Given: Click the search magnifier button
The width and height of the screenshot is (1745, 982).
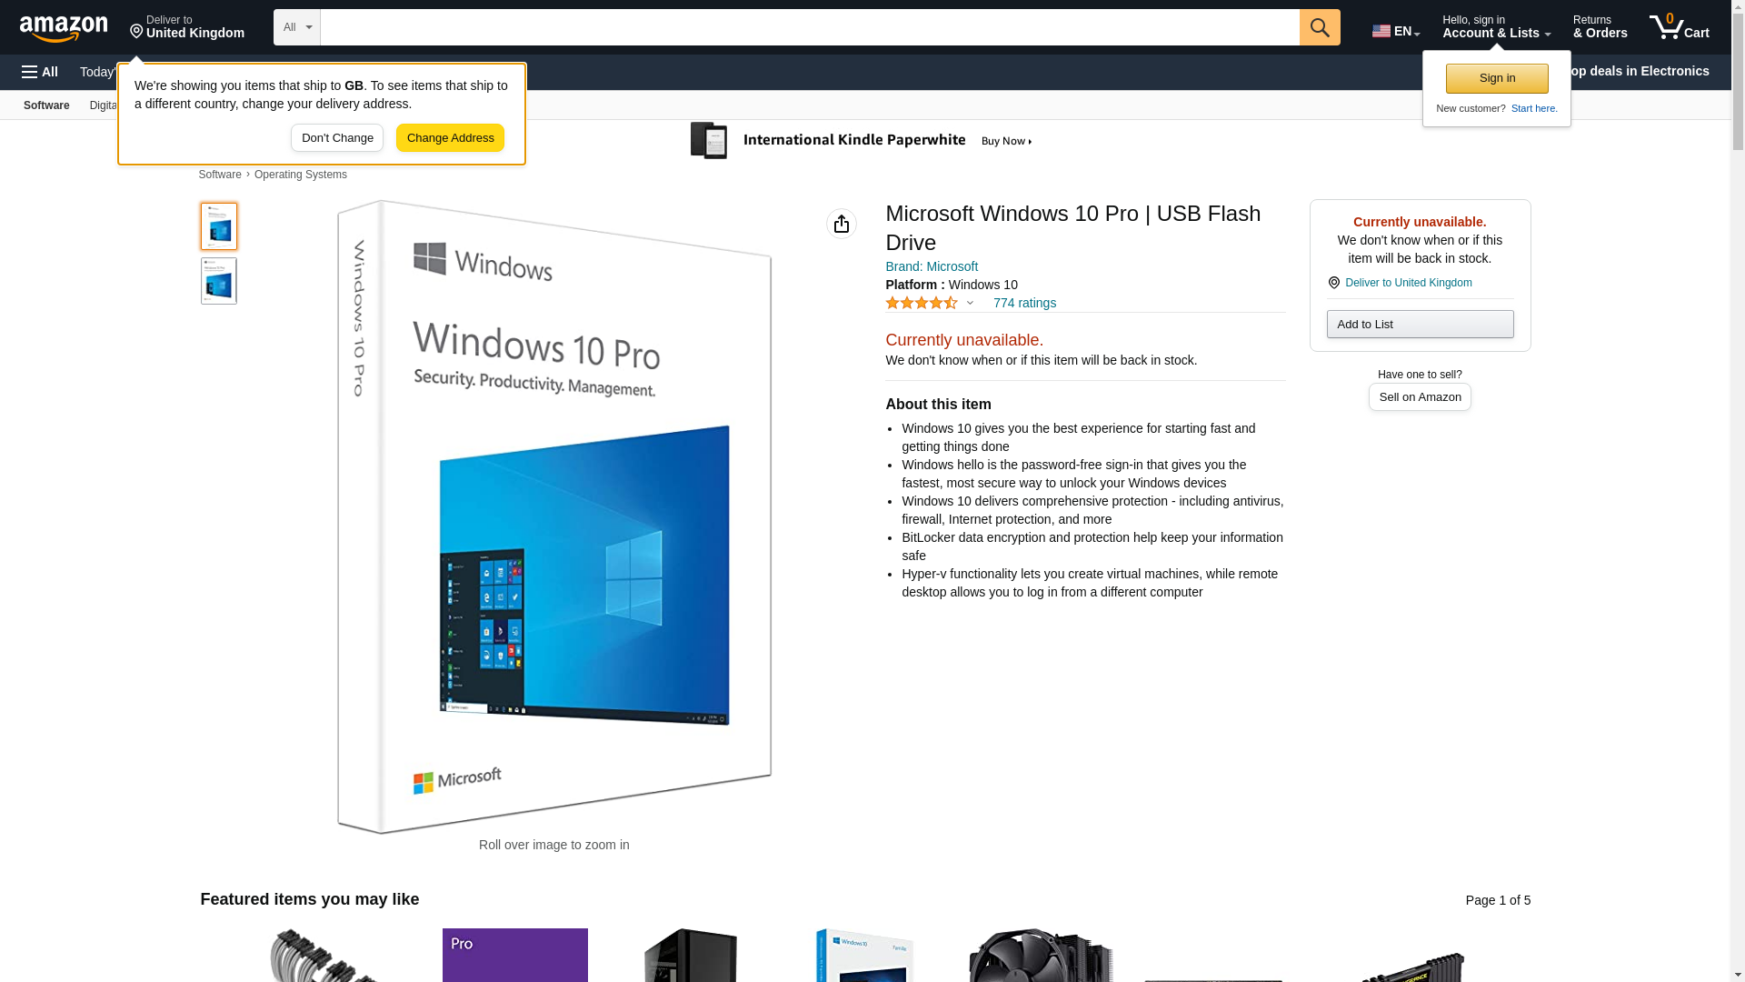Looking at the screenshot, I should click(1320, 27).
